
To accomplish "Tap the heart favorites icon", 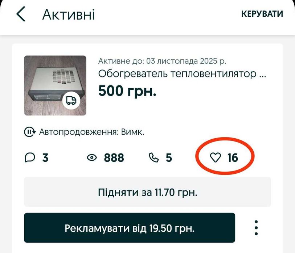I will tap(216, 157).
